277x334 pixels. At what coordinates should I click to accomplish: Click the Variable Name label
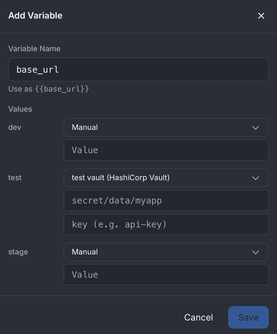(34, 48)
